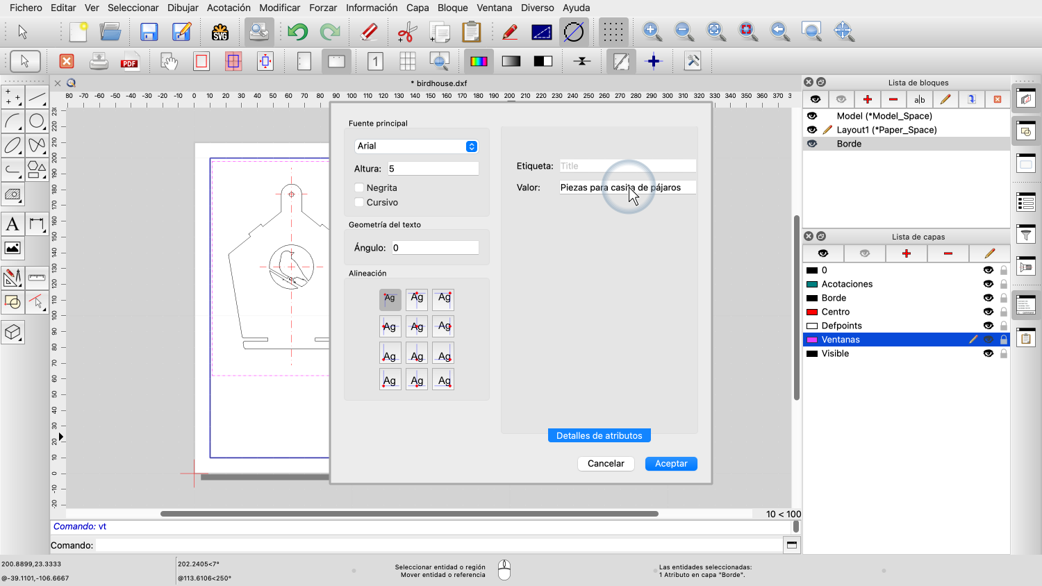Click the zoom in magnifier icon

pos(652,31)
